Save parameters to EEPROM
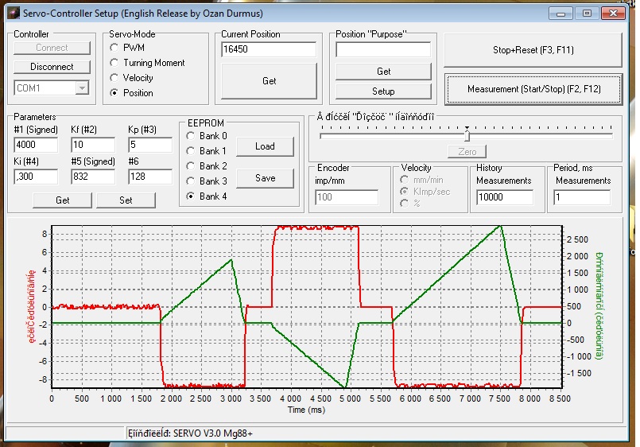The width and height of the screenshot is (640, 447). tap(265, 178)
